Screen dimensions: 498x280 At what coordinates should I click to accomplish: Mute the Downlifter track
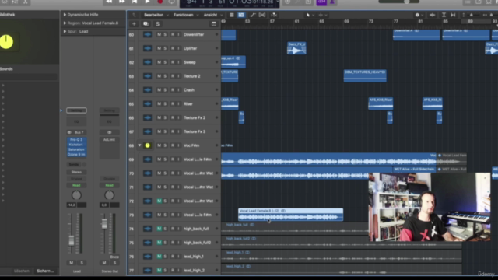tap(159, 34)
